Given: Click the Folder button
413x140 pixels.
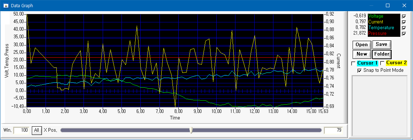Looking at the screenshot, I should (382, 54).
